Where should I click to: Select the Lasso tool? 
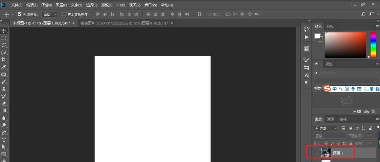coord(4,45)
